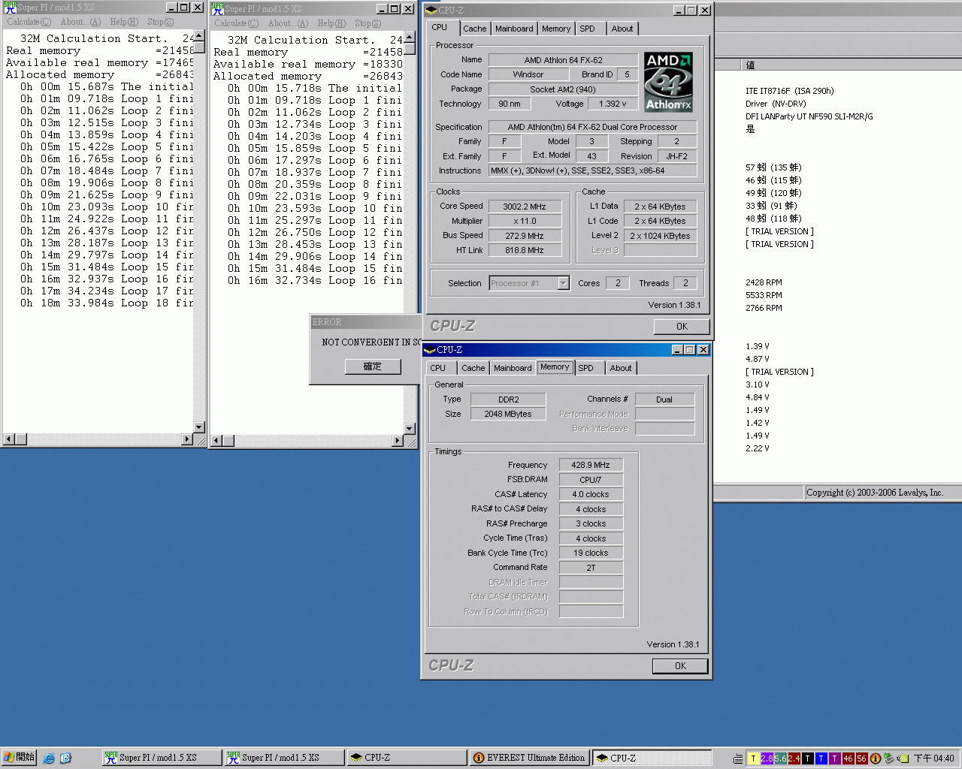Screen dimensions: 962x769
Task: Click the memory Frequency value 428.9 MHz
Action: pyautogui.click(x=591, y=465)
